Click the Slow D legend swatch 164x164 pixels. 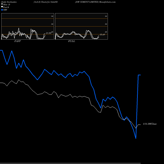pos(2,4)
